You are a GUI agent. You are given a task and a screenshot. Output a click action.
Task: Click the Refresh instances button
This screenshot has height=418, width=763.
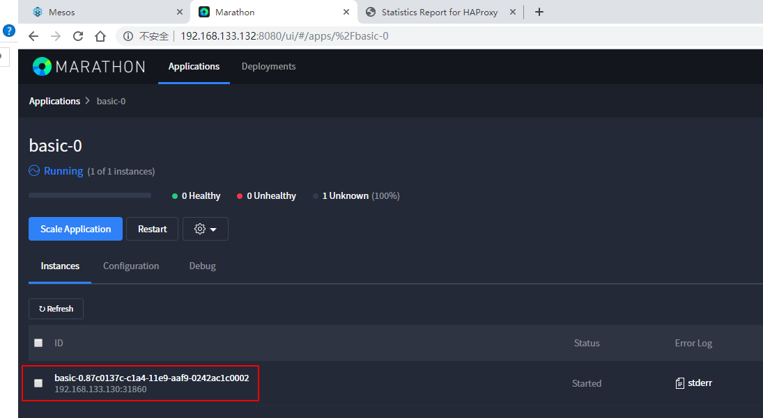pyautogui.click(x=56, y=309)
